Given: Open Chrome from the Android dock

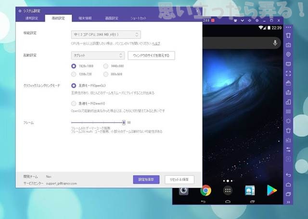Looking at the screenshot, I should click(205, 190).
